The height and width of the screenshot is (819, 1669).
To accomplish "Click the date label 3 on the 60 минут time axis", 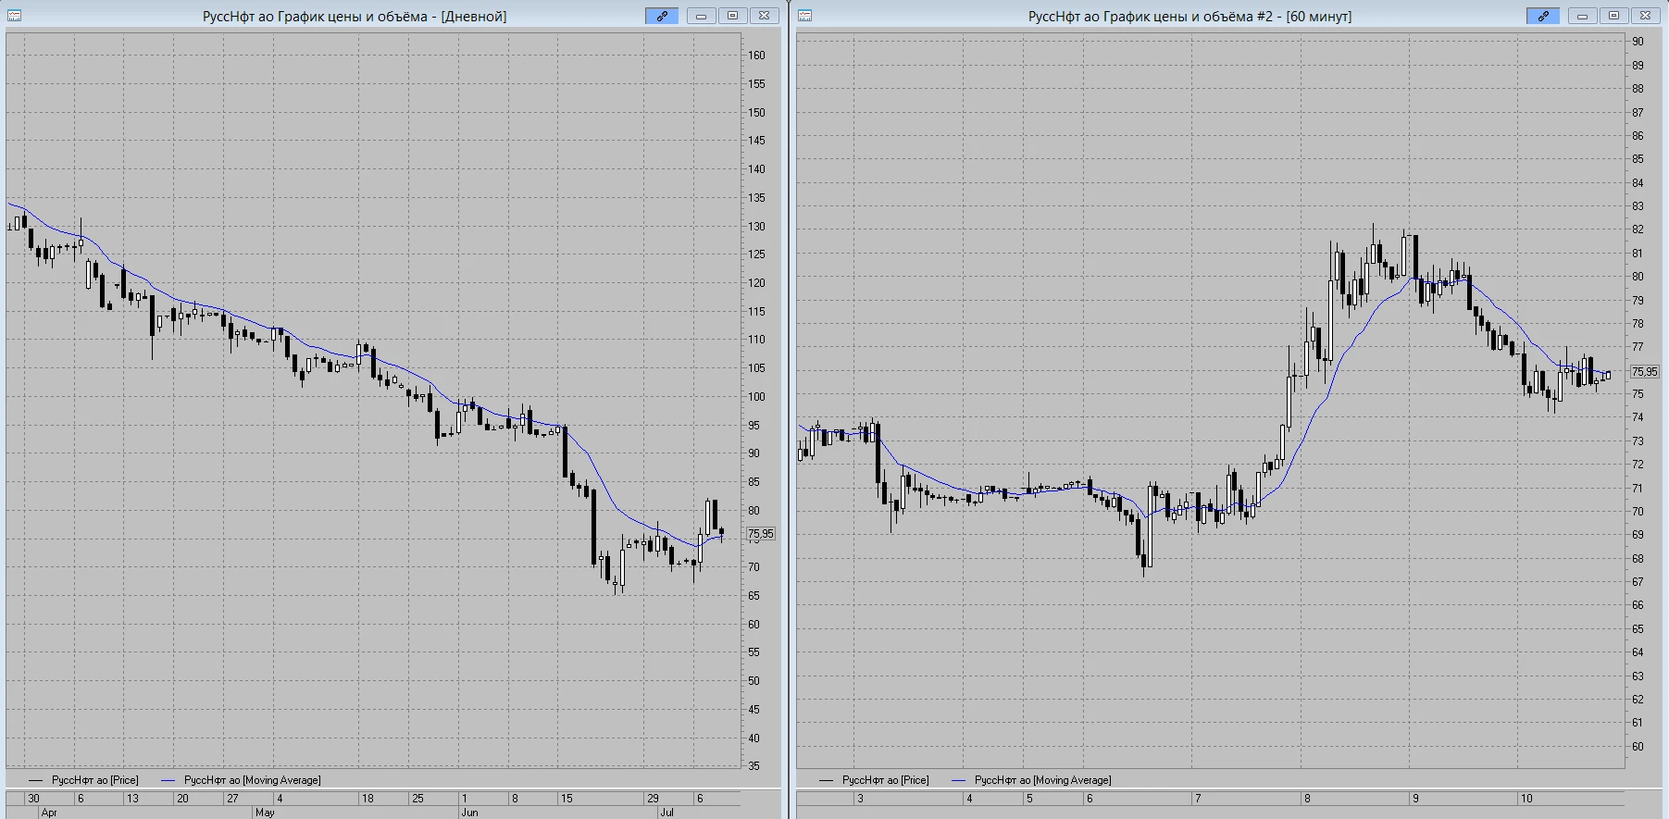I will [x=860, y=799].
